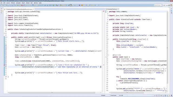Toggle the highlighted Mark Occurrences toolbar button
173x97 pixels.
(71, 5)
